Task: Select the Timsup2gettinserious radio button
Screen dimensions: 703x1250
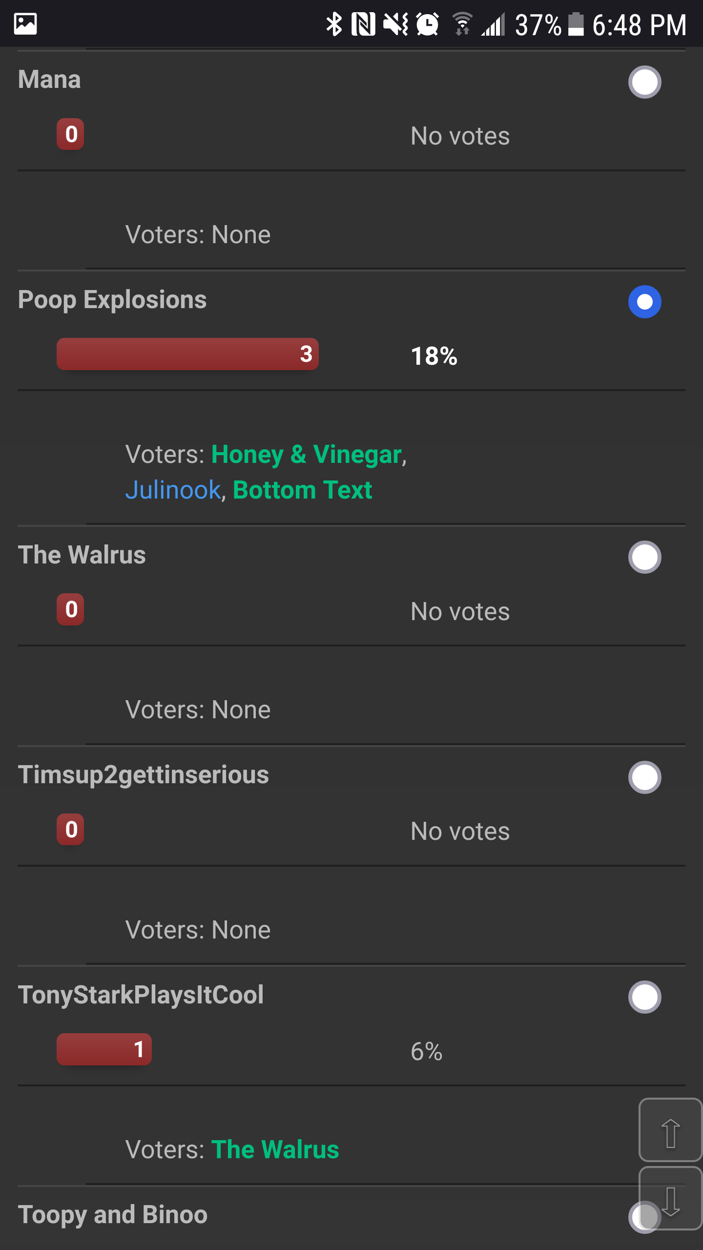Action: [645, 777]
